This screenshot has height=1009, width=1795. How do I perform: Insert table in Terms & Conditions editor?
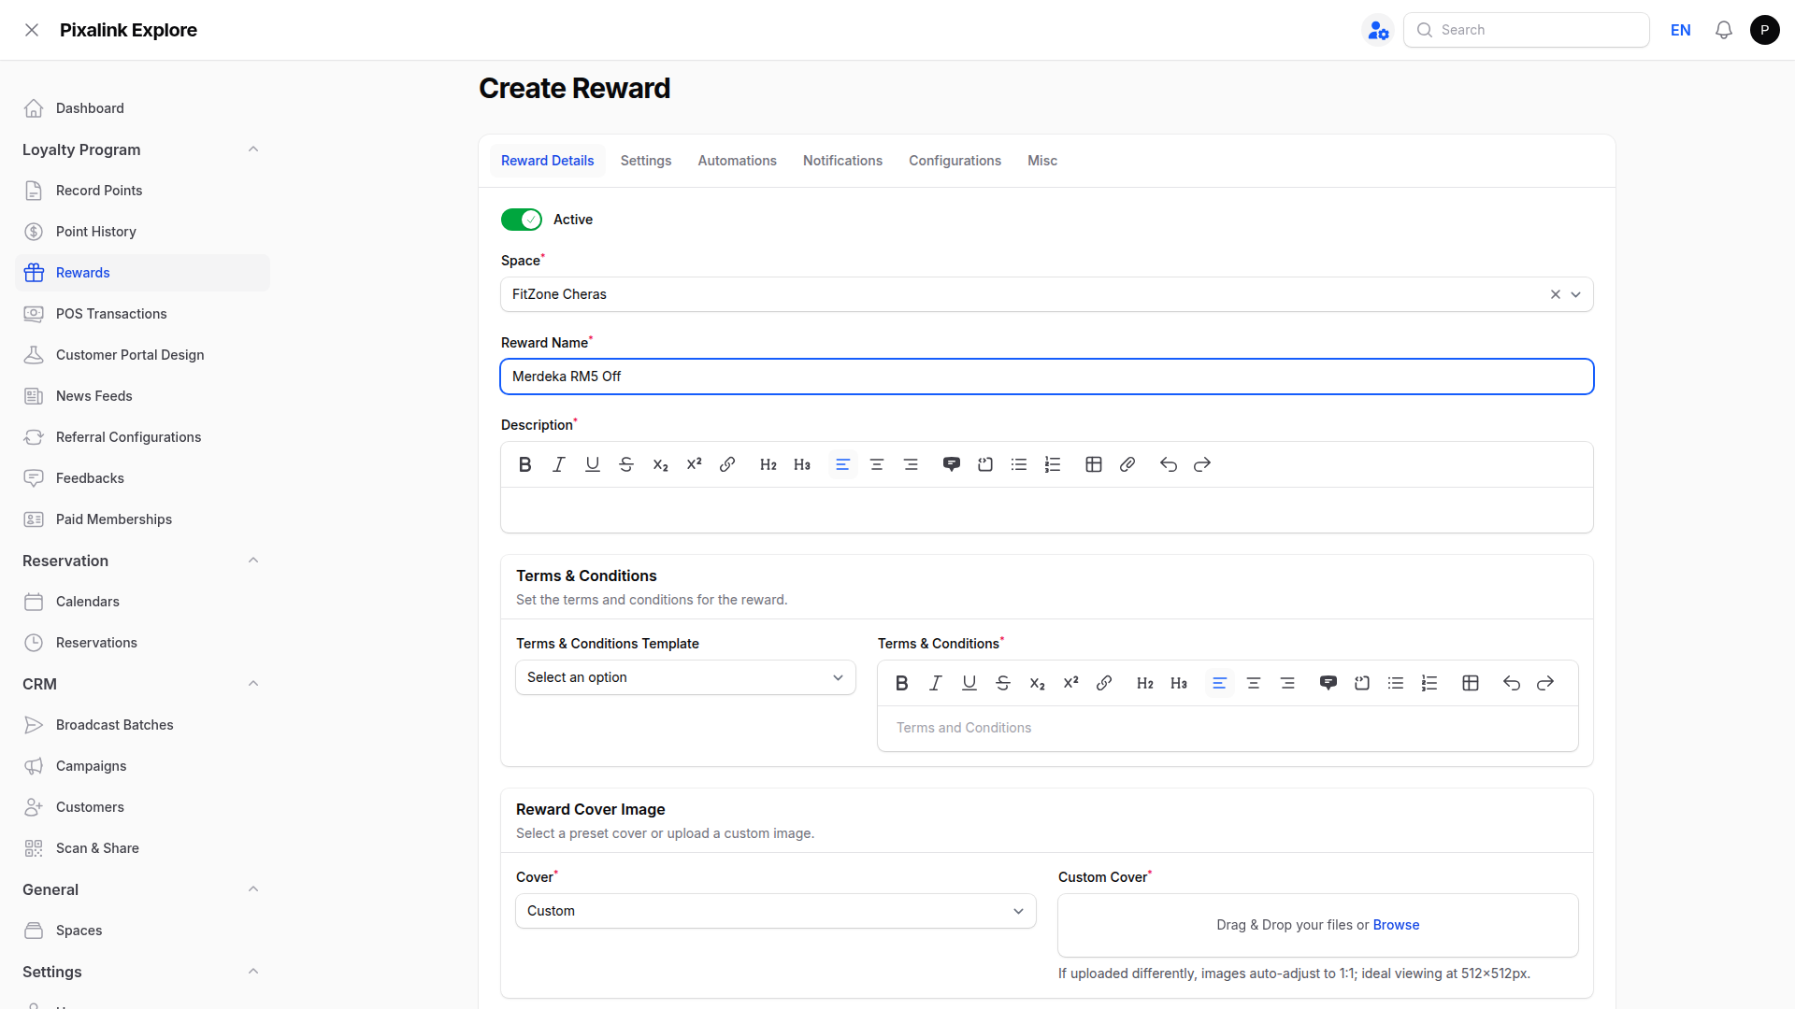pyautogui.click(x=1471, y=683)
